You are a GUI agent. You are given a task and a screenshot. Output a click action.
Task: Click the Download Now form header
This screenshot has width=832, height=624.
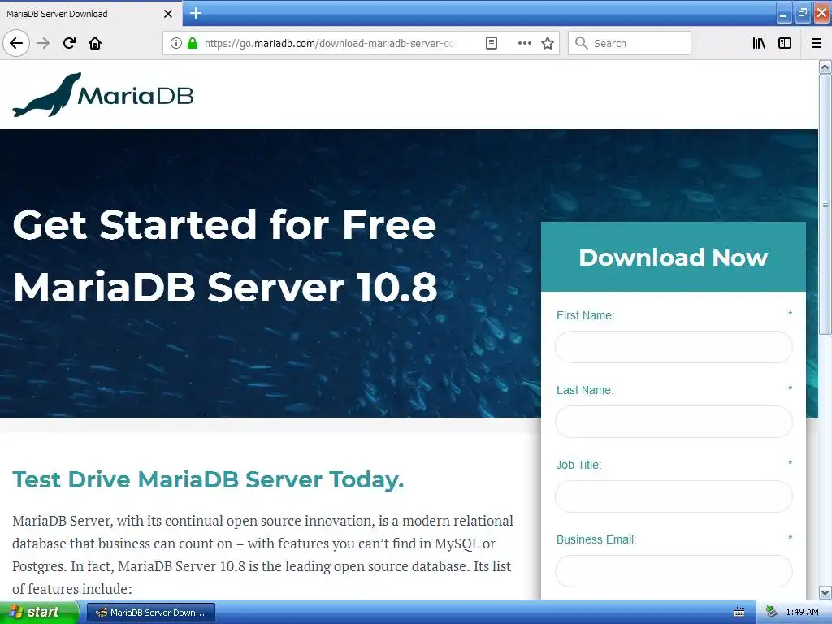[x=674, y=257]
